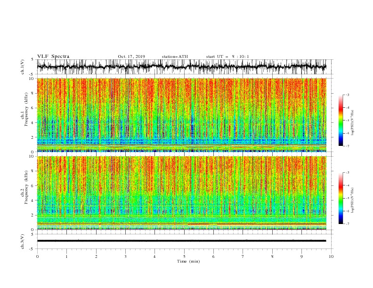
Task: Click time-axis tick label "0"
Action: click(37, 256)
